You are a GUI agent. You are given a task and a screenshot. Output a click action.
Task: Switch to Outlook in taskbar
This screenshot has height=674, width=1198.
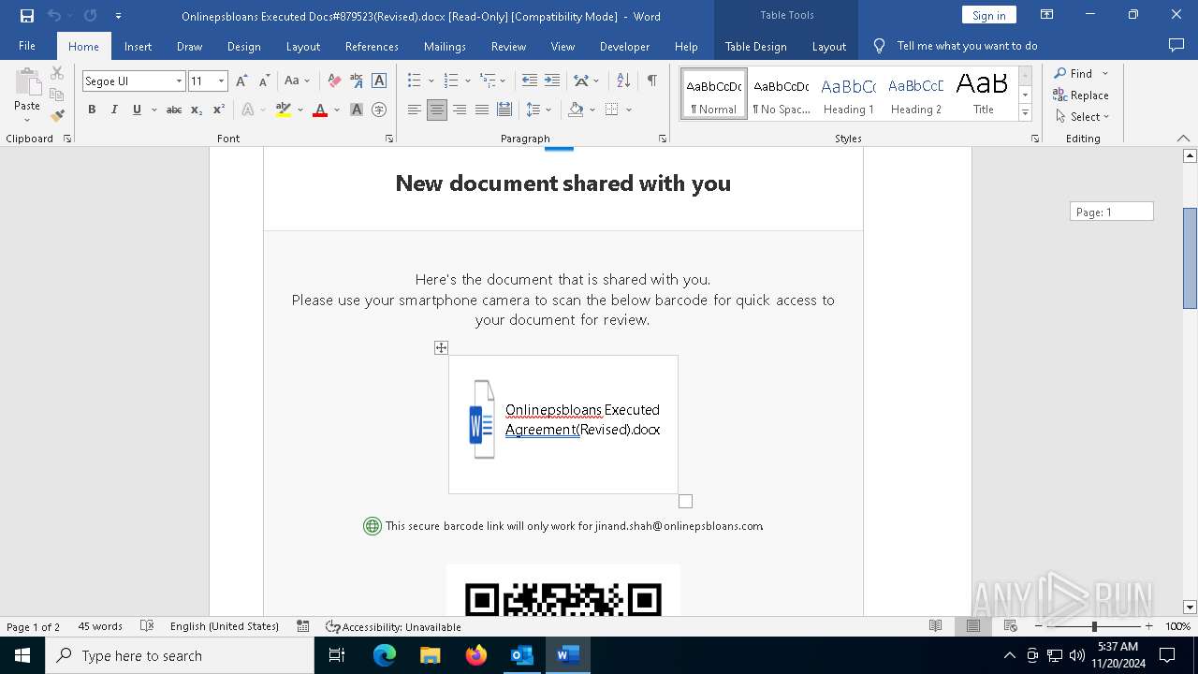pyautogui.click(x=522, y=655)
